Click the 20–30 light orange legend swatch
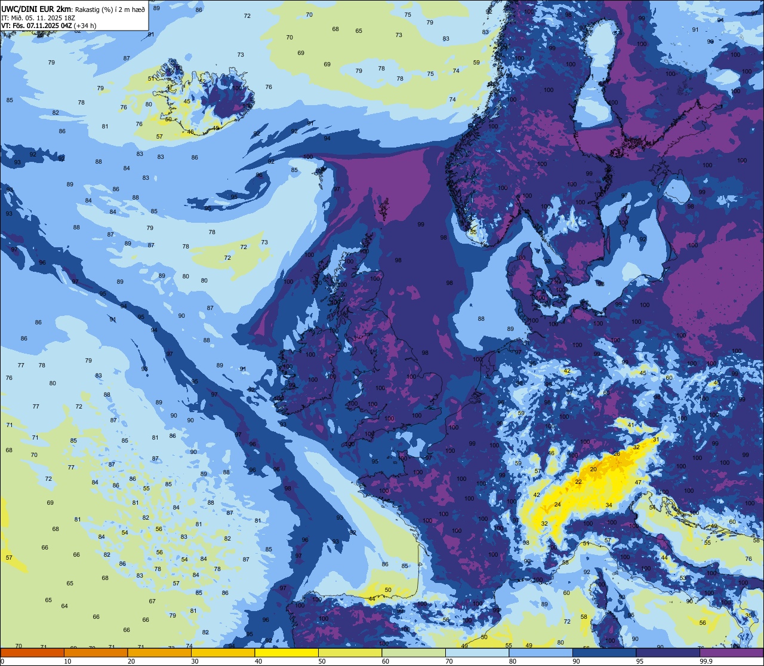The height and width of the screenshot is (666, 764). point(159,652)
